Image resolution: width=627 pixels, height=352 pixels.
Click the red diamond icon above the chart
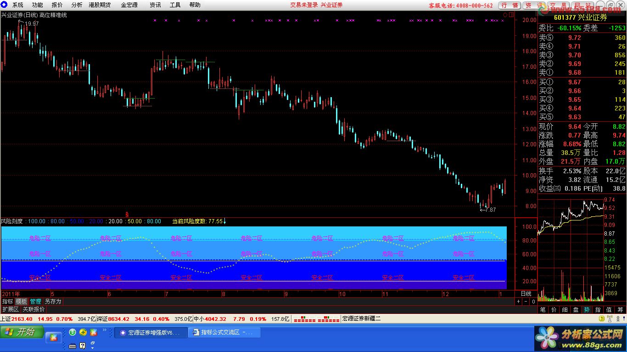[505, 15]
